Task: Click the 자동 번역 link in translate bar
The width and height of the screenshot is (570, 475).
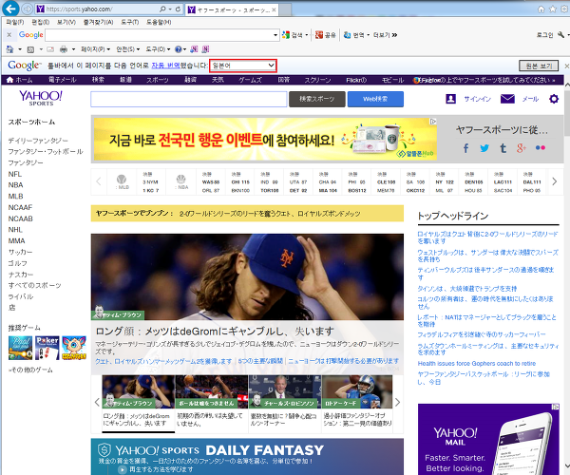Action: pyautogui.click(x=165, y=66)
